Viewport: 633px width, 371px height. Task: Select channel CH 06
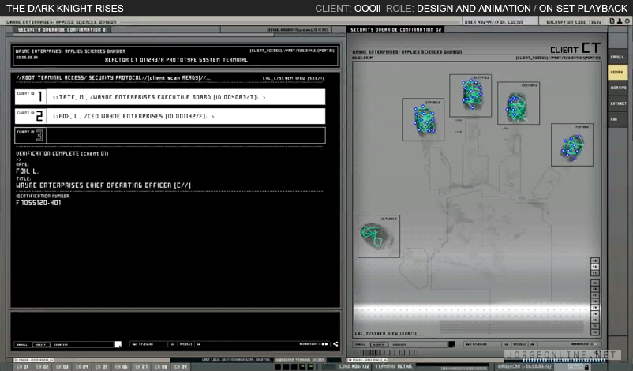pyautogui.click(x=121, y=366)
